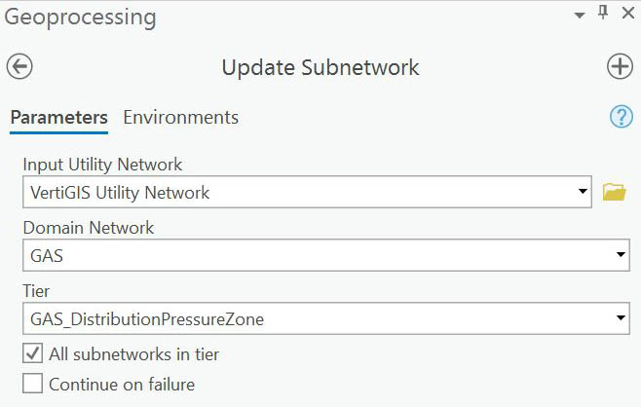Switch to the Parameters tab
This screenshot has width=641, height=407.
[58, 118]
